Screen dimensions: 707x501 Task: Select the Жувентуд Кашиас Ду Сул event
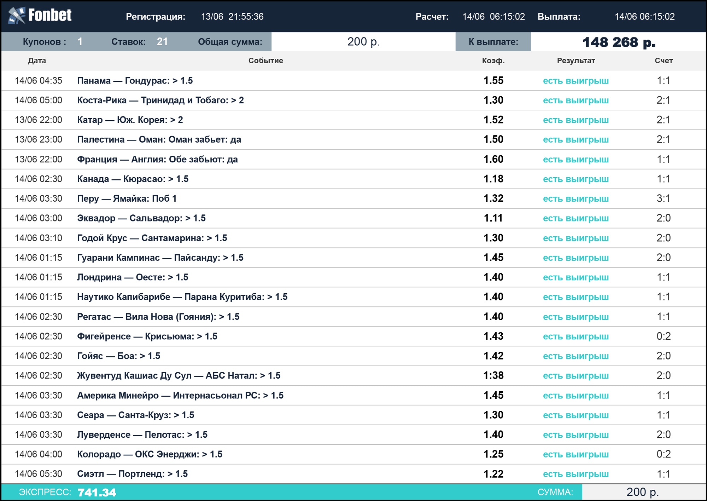(x=179, y=376)
